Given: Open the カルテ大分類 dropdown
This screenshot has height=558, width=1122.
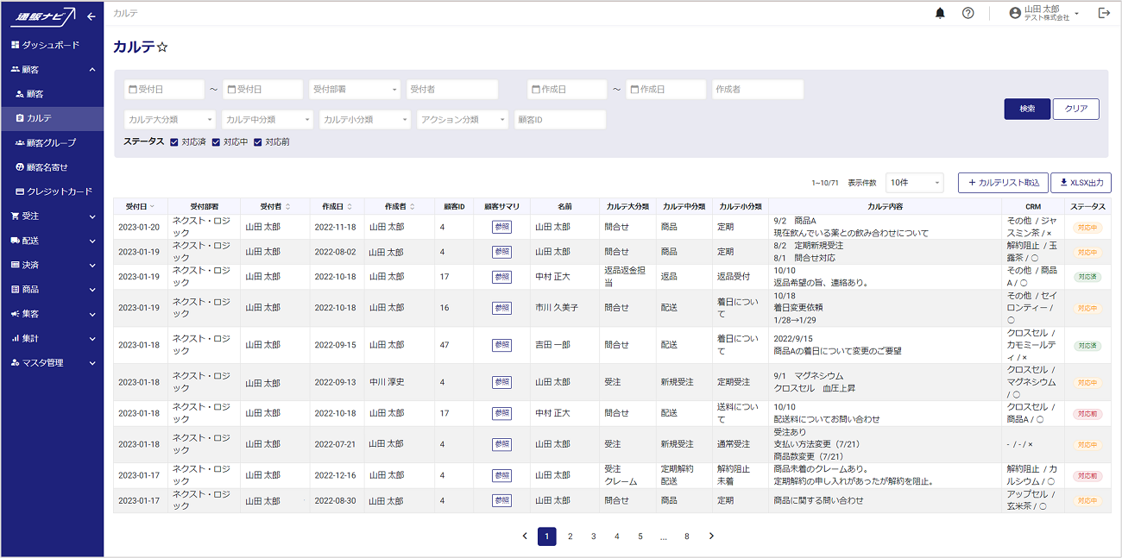Looking at the screenshot, I should 170,120.
